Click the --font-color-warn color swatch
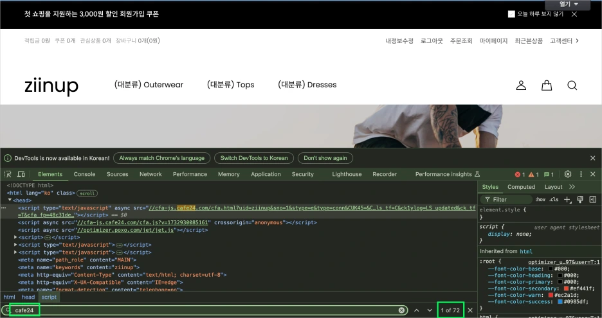This screenshot has width=602, height=318. pos(551,295)
